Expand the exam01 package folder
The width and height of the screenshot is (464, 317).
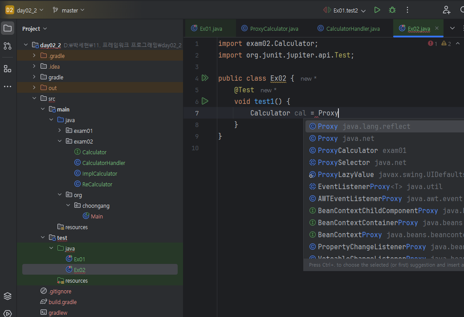point(60,131)
